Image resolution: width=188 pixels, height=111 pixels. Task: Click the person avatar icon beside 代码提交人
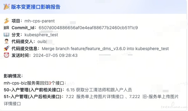[6, 42]
